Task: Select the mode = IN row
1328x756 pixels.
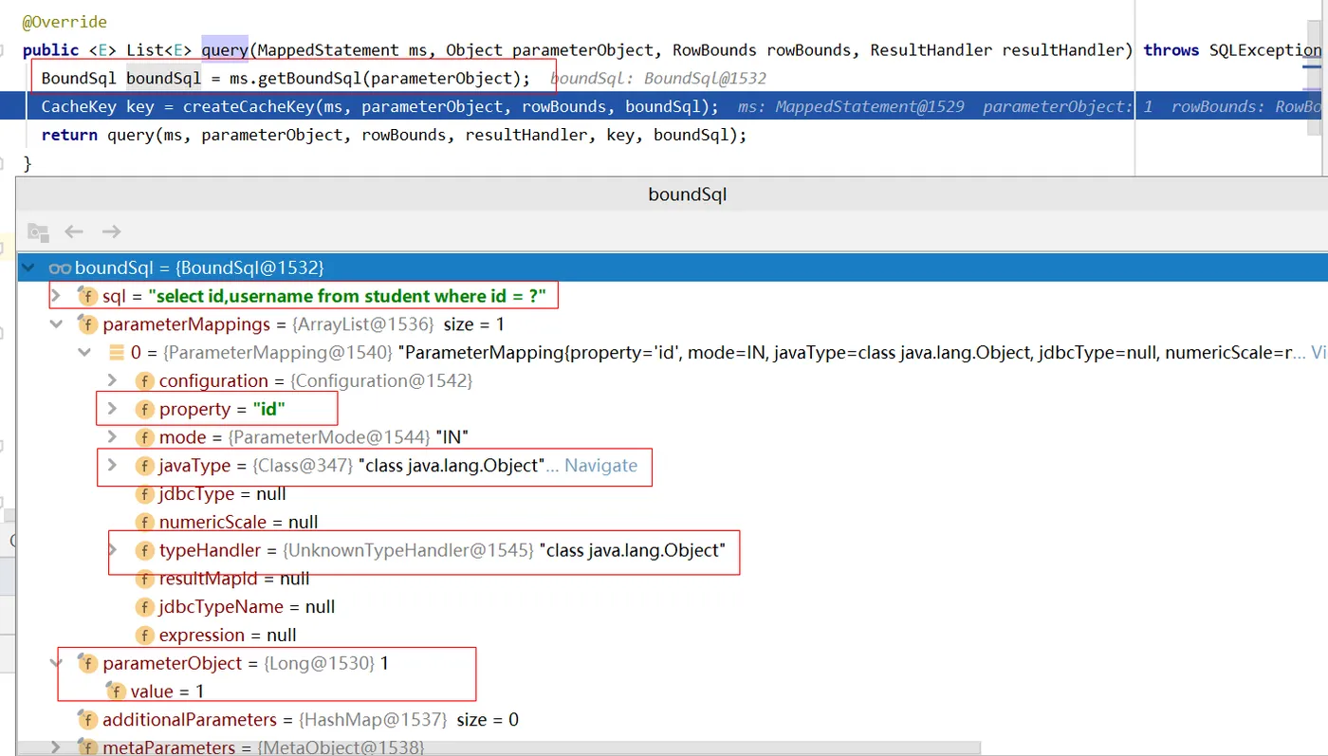Action: (671, 437)
